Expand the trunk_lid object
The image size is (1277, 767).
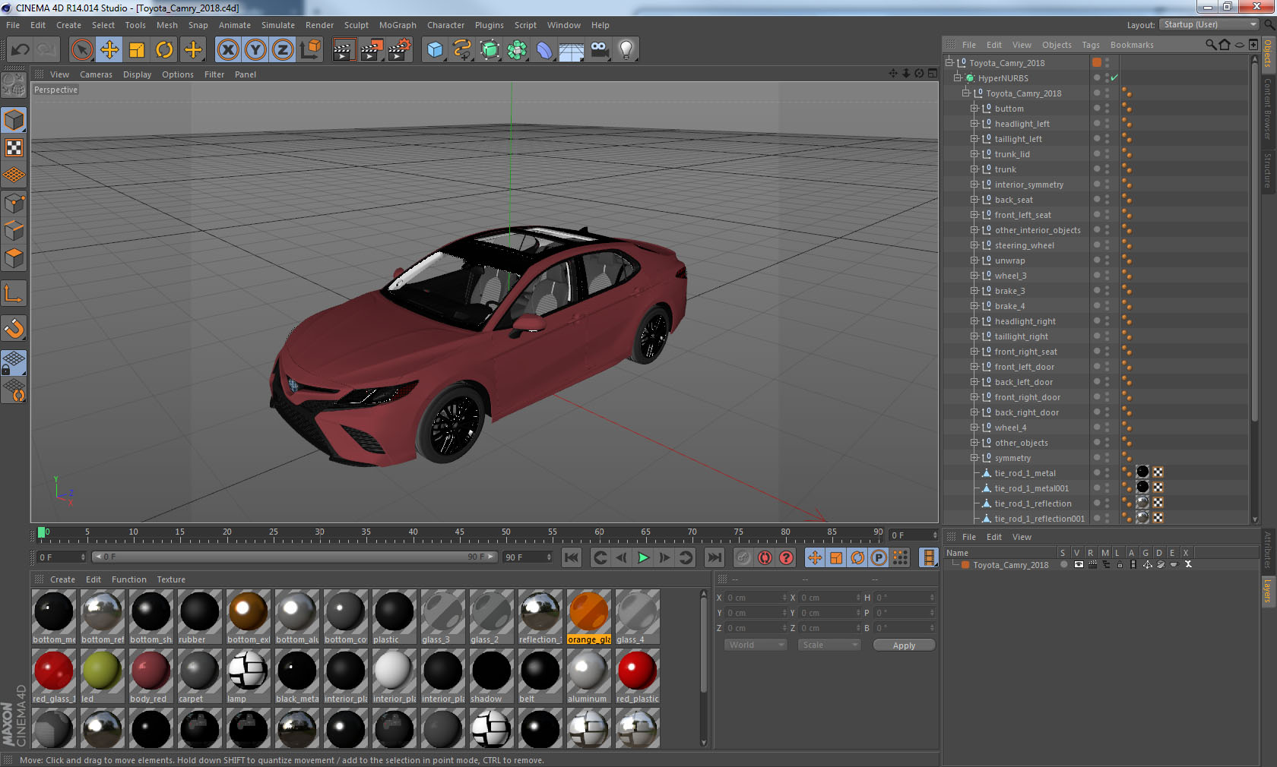974,153
